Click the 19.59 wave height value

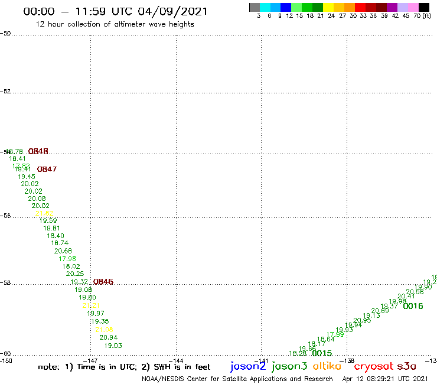pyautogui.click(x=48, y=220)
